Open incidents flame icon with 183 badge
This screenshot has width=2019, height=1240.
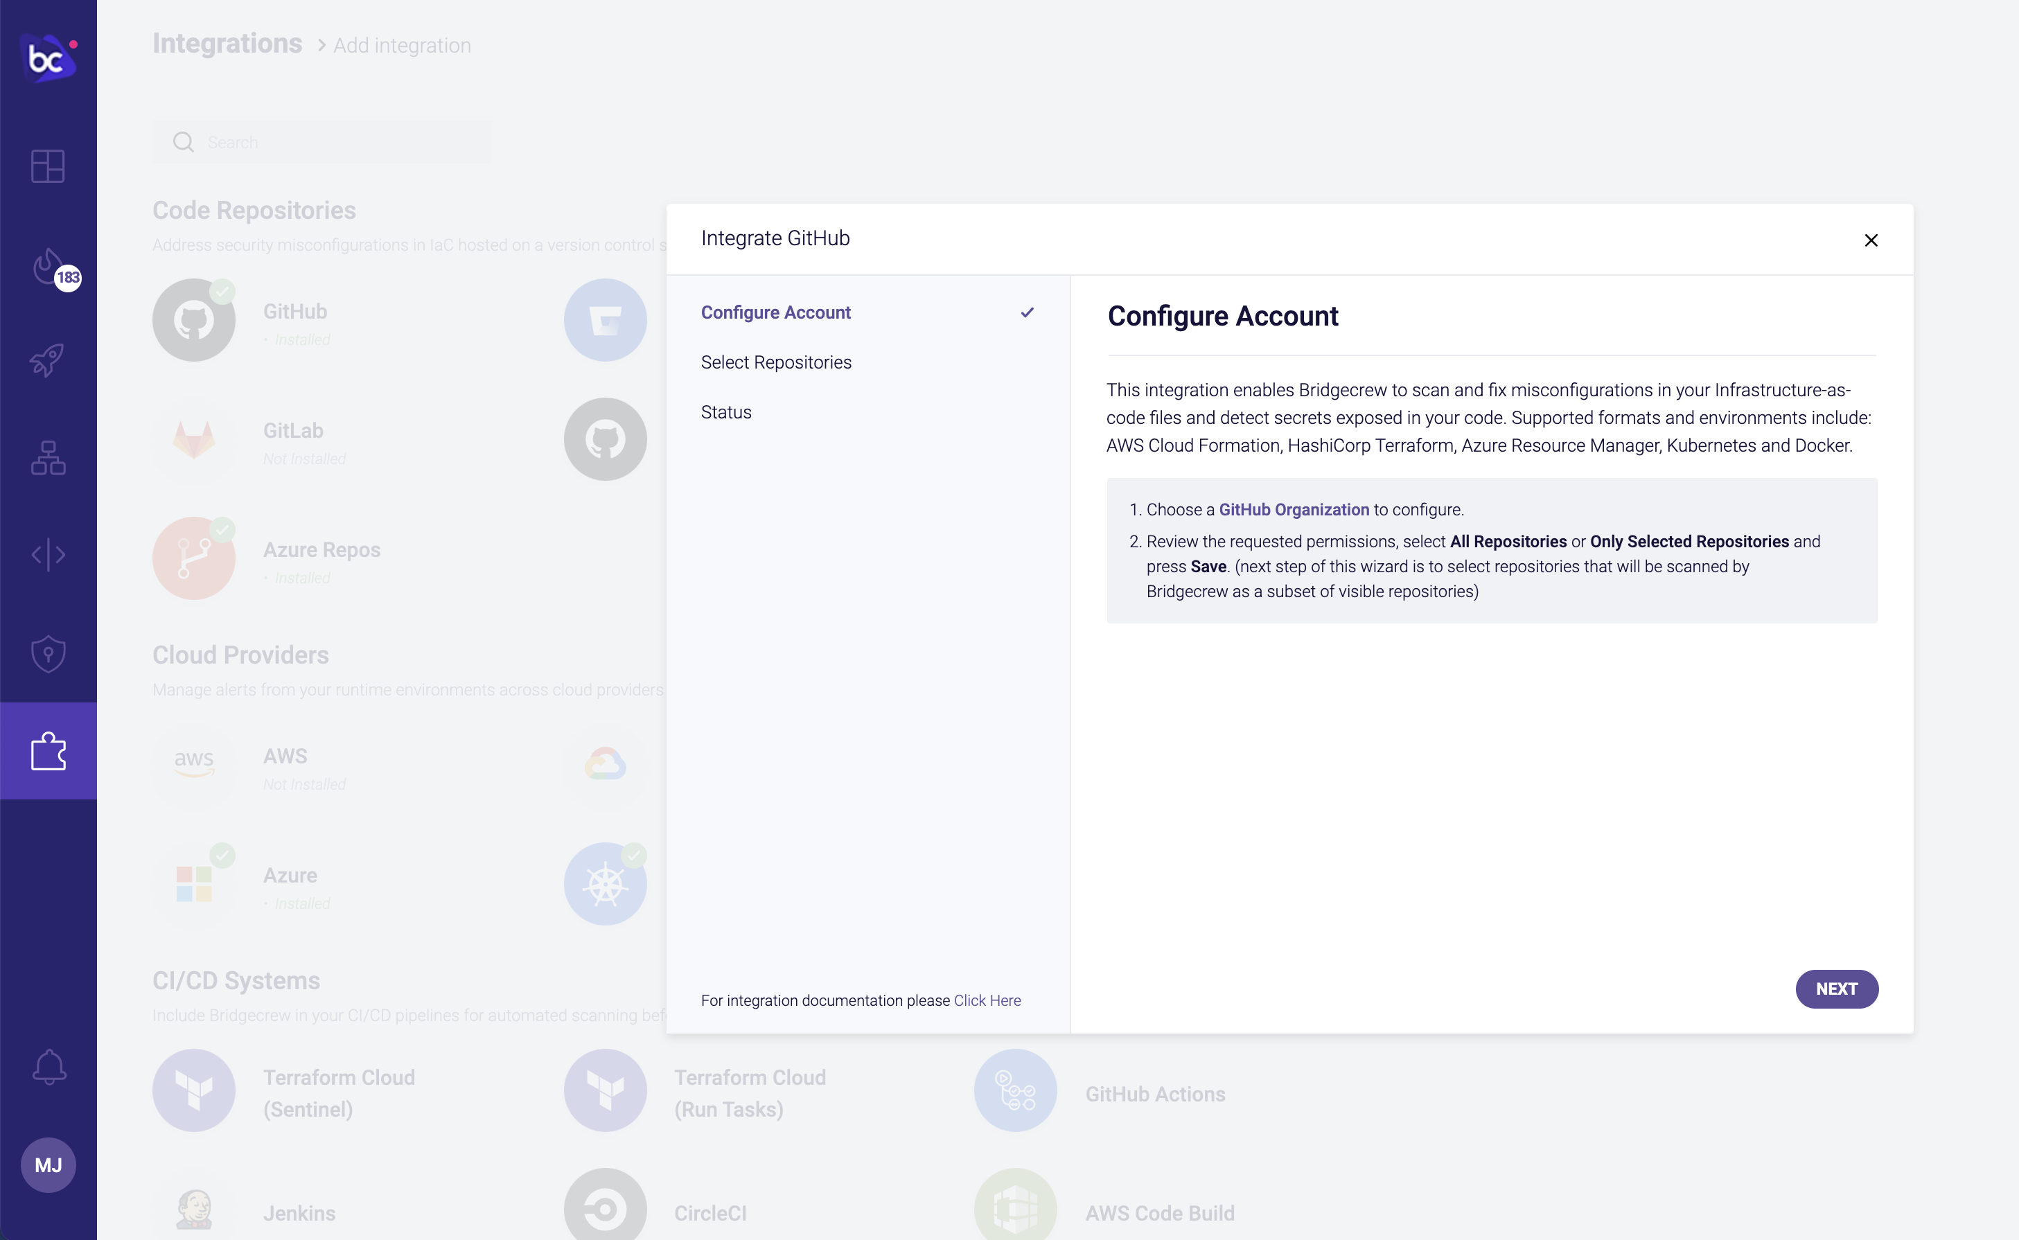(51, 268)
